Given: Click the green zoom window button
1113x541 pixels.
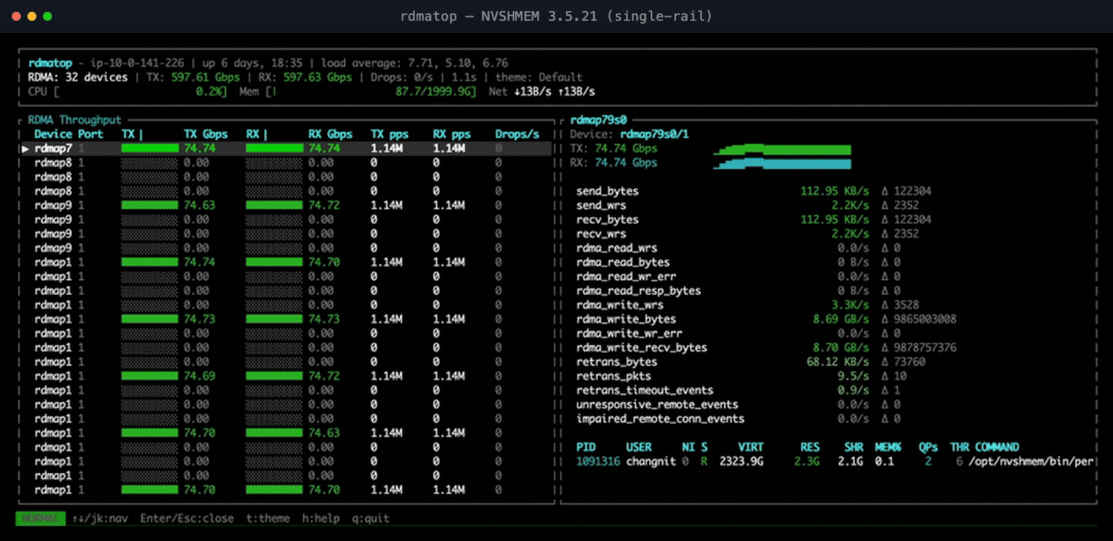Looking at the screenshot, I should click(x=47, y=16).
